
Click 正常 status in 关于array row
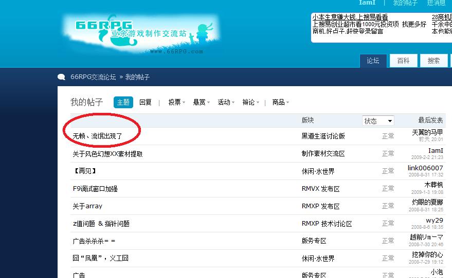(x=388, y=206)
